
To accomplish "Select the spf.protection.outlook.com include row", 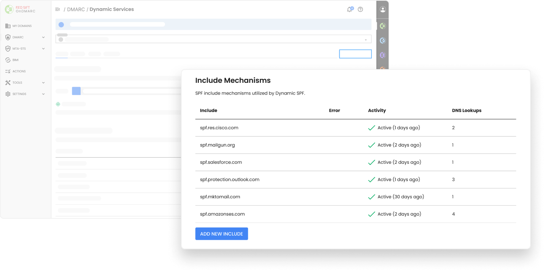I will pos(356,180).
